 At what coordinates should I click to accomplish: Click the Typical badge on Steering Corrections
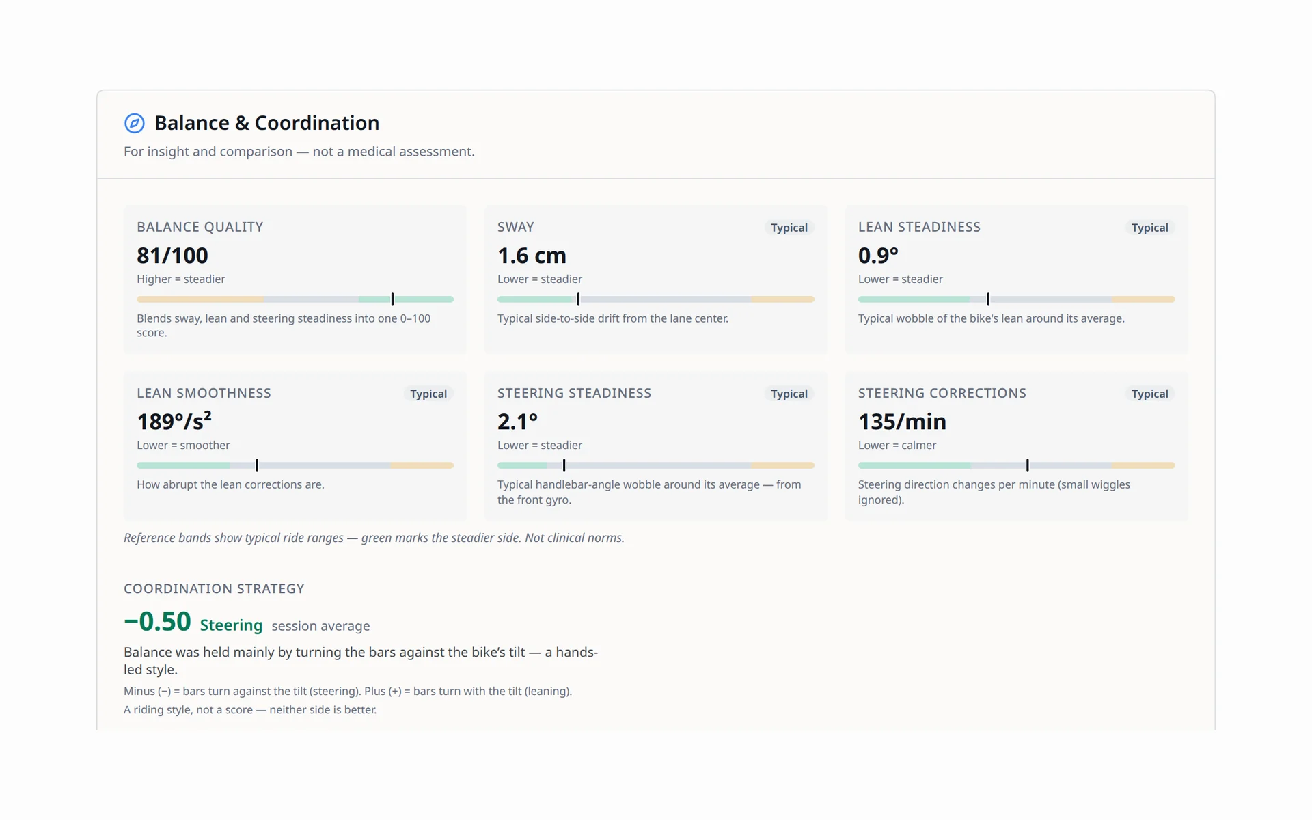click(1149, 394)
